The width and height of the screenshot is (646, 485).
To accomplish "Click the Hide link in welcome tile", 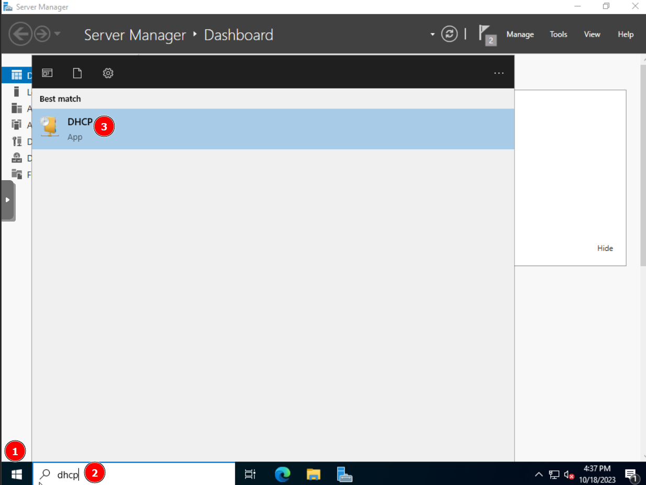I will pyautogui.click(x=605, y=248).
